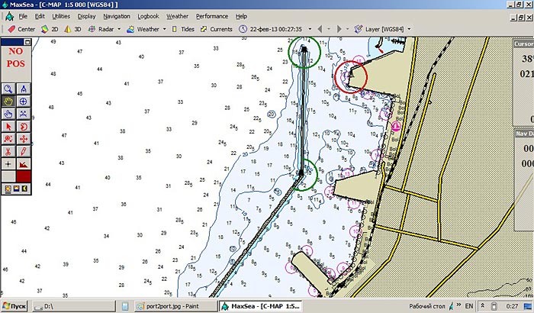The image size is (534, 313).
Task: Select the magnifier zoom tool
Action: [8, 89]
